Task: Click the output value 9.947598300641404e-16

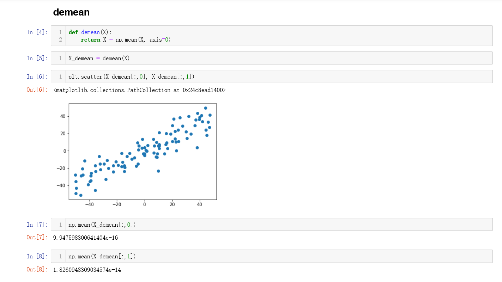Action: 85,238
